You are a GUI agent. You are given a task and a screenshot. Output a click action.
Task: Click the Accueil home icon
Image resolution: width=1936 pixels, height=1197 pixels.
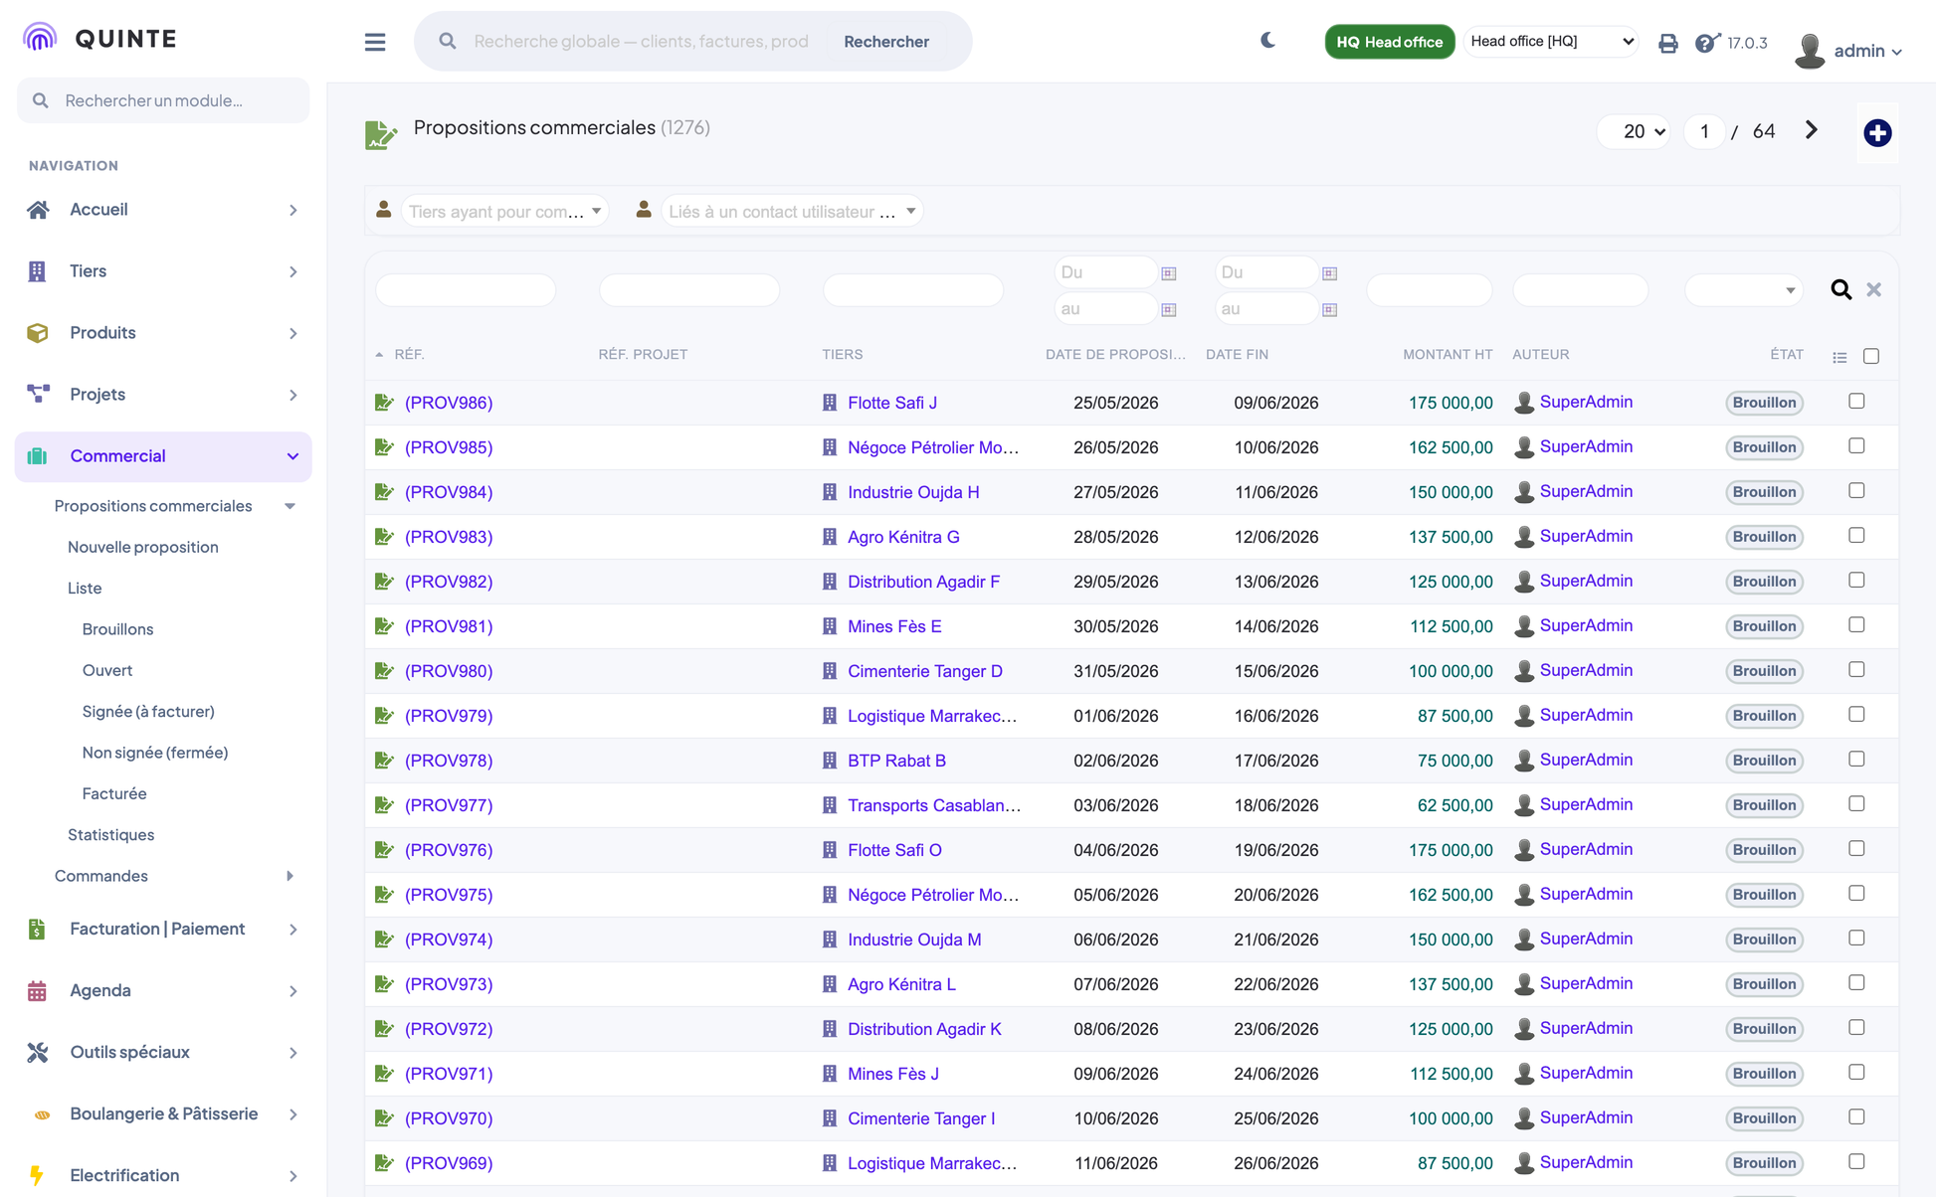coord(38,210)
